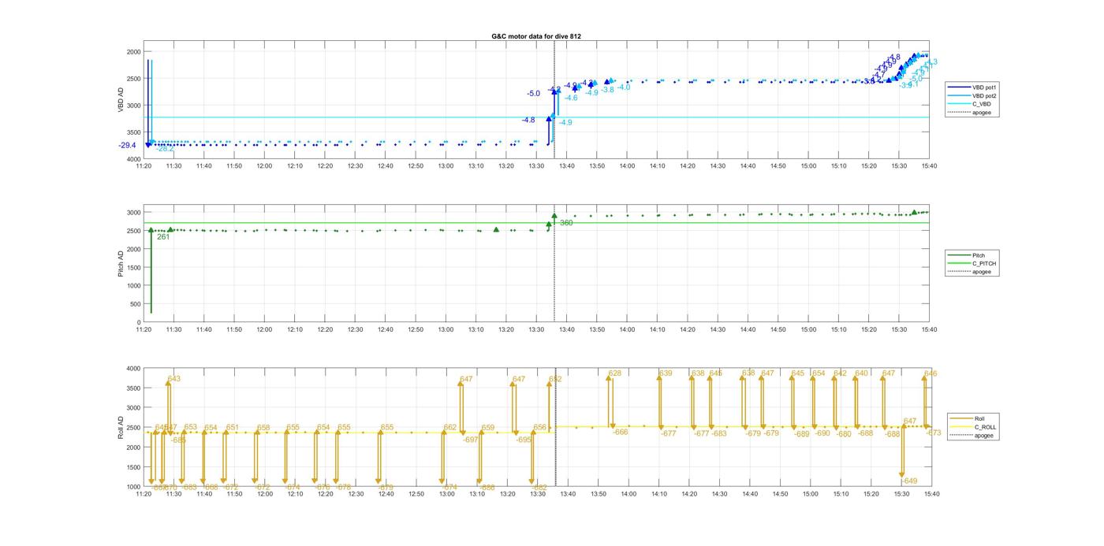Click the tall dark-blue VBD pot1 arrow at dive start
Screen dimensions: 1104x546
[x=147, y=102]
